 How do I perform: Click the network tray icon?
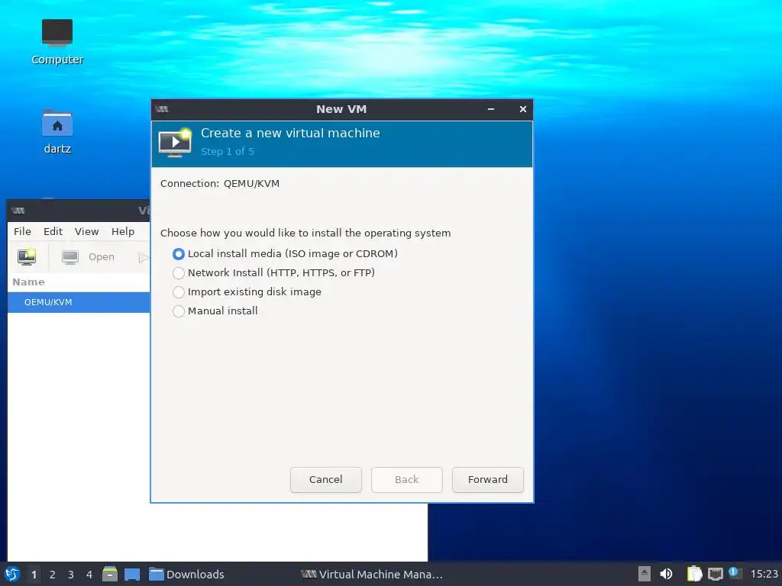(715, 574)
